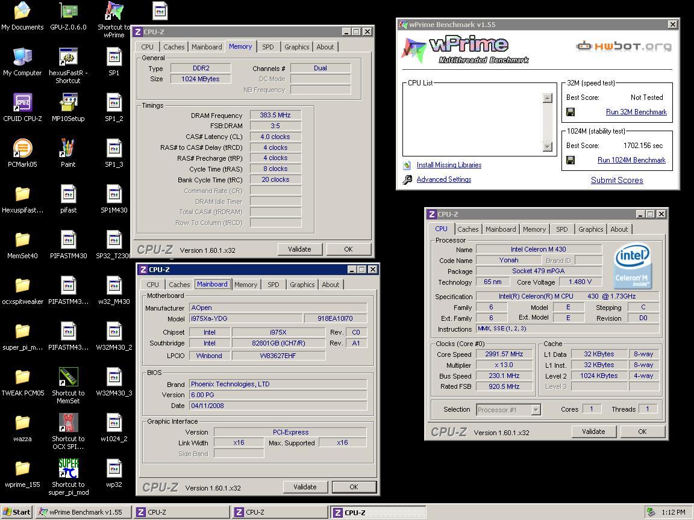The height and width of the screenshot is (520, 694).
Task: Click the Core Speed 2991.57 MHz value
Action: [504, 354]
